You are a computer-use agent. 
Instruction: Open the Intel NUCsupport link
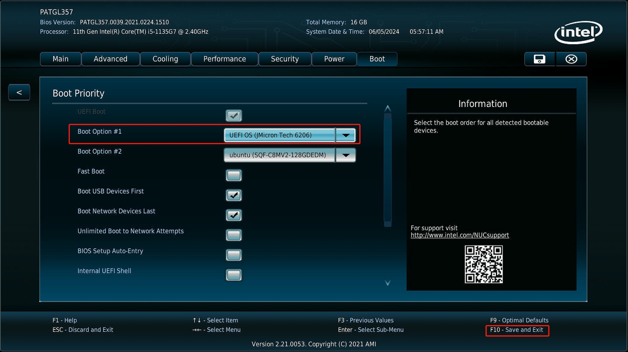pyautogui.click(x=460, y=235)
